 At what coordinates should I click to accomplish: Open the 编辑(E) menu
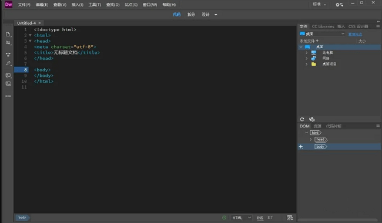[42, 5]
